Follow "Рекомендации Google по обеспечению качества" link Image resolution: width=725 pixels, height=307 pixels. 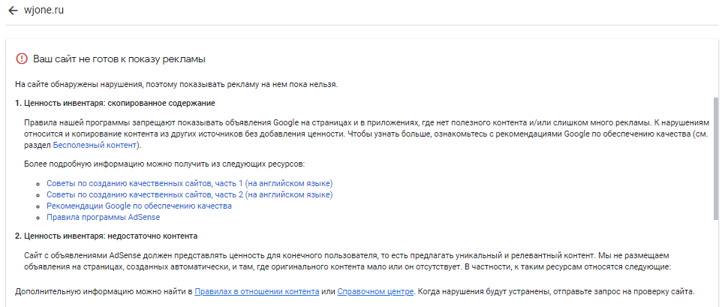coord(139,206)
